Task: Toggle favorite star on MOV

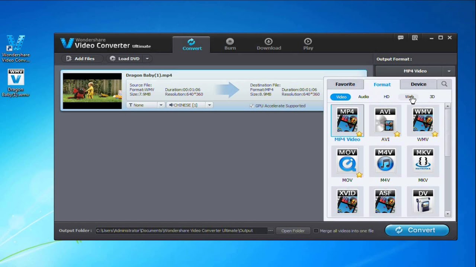Action: tap(359, 175)
